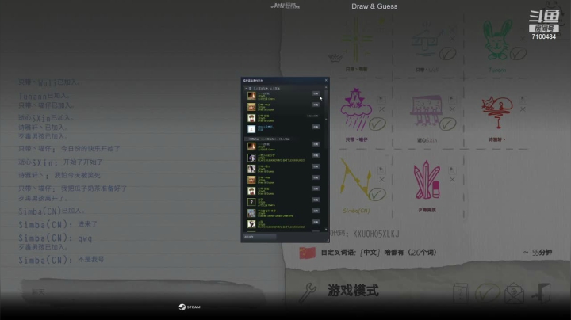Kick 诗雅轩丶 using the X icon

(523, 109)
